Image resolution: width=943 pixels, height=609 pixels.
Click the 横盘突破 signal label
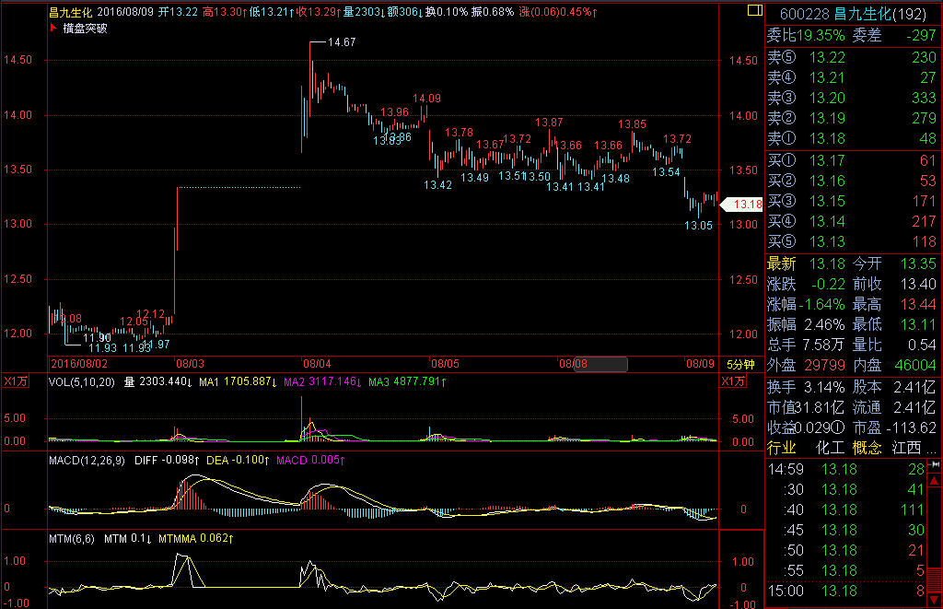(83, 29)
